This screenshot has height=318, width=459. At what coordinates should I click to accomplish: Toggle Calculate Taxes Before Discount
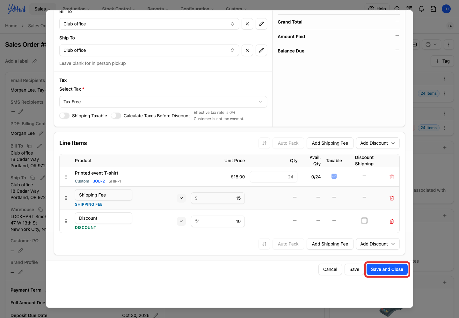point(116,116)
